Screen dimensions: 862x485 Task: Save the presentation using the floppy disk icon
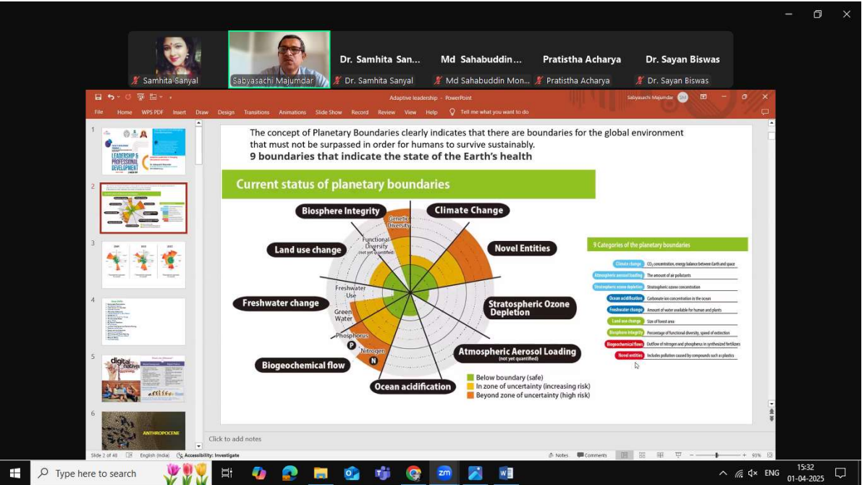(x=98, y=97)
